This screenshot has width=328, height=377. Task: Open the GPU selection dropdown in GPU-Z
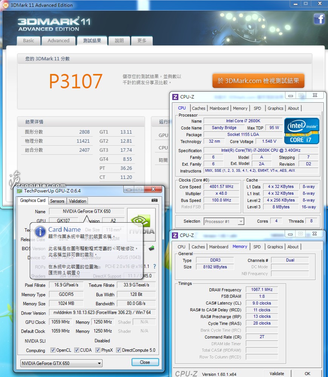61,363
